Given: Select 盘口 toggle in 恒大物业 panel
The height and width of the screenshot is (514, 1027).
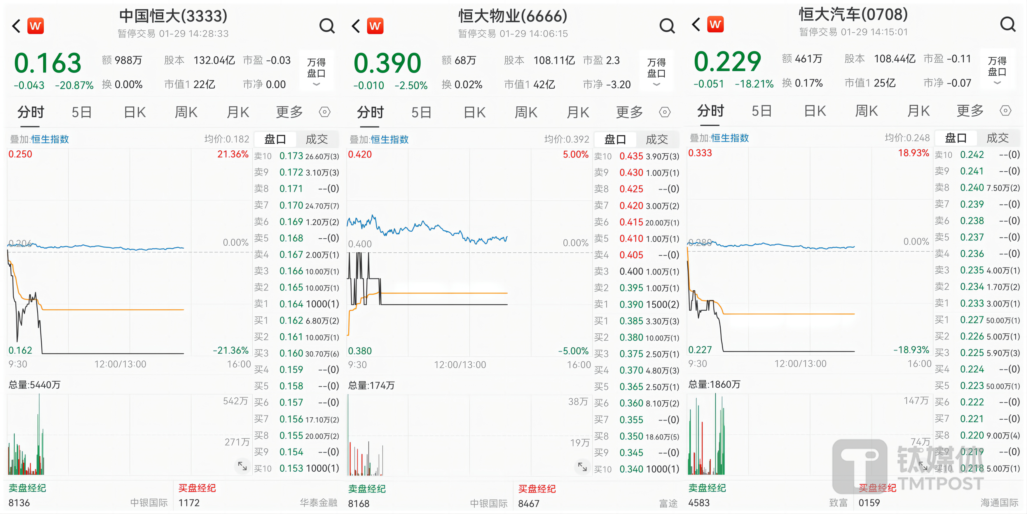Looking at the screenshot, I should point(615,139).
